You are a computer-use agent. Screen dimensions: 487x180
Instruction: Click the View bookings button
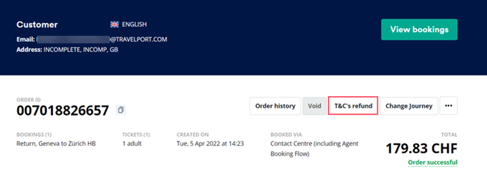coord(419,30)
